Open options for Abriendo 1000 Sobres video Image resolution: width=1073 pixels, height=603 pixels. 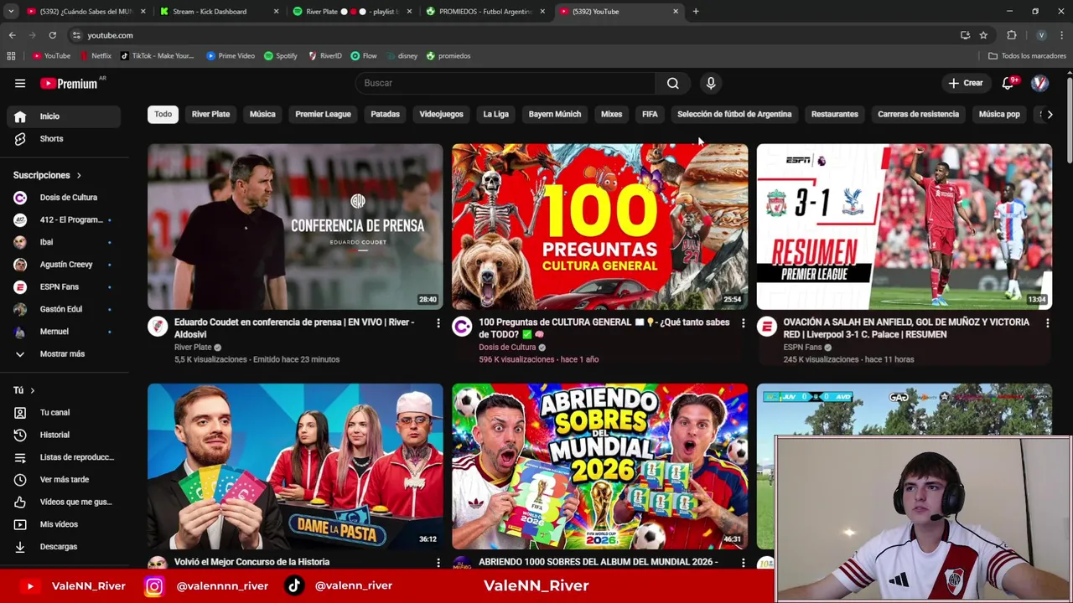click(x=743, y=563)
